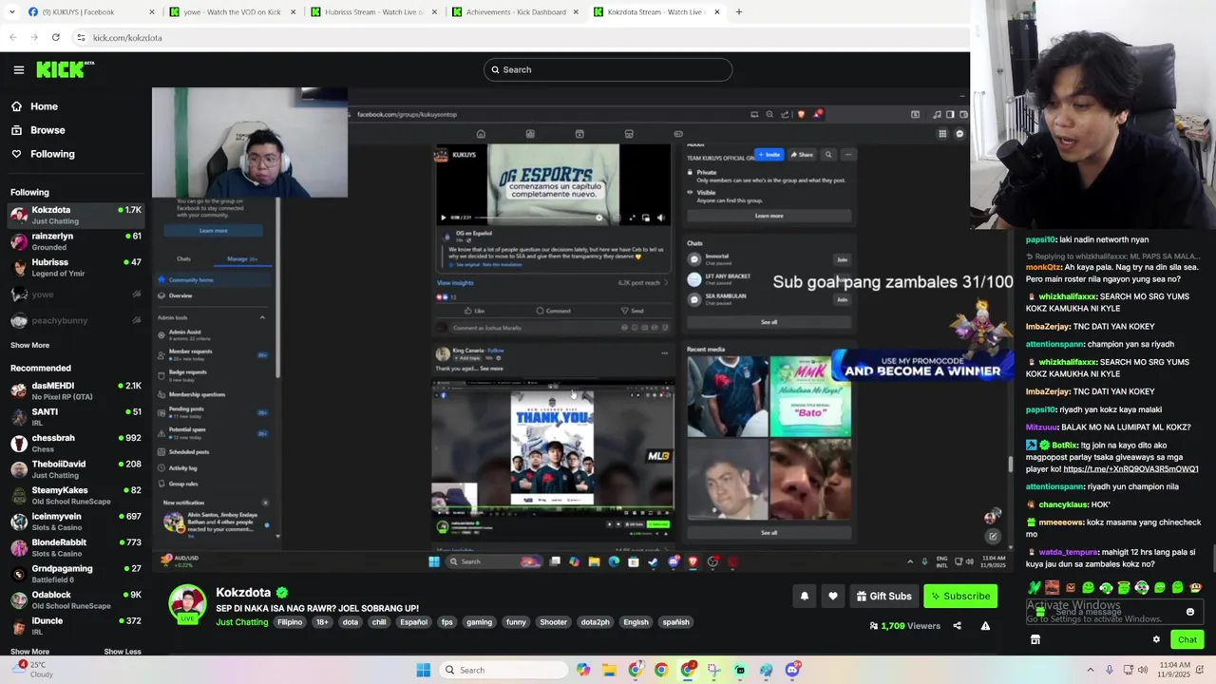Share the stream with the share icon
The height and width of the screenshot is (684, 1216).
[957, 626]
